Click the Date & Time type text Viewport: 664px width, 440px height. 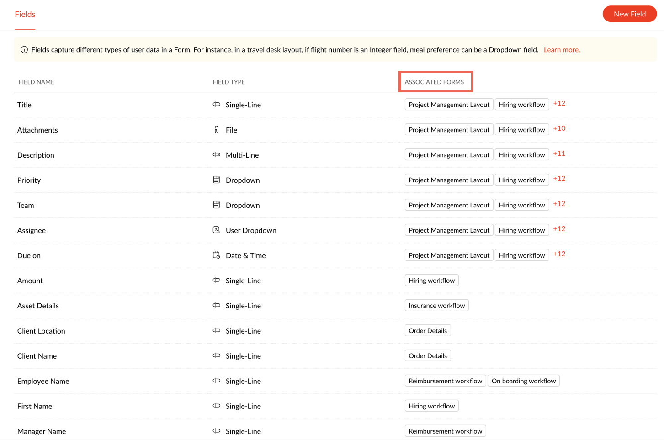tap(246, 256)
